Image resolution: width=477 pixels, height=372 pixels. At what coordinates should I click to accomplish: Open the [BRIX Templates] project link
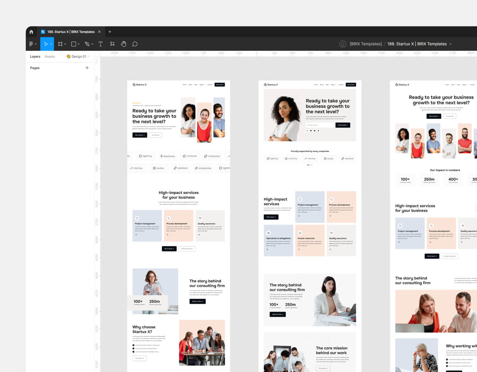coord(366,44)
